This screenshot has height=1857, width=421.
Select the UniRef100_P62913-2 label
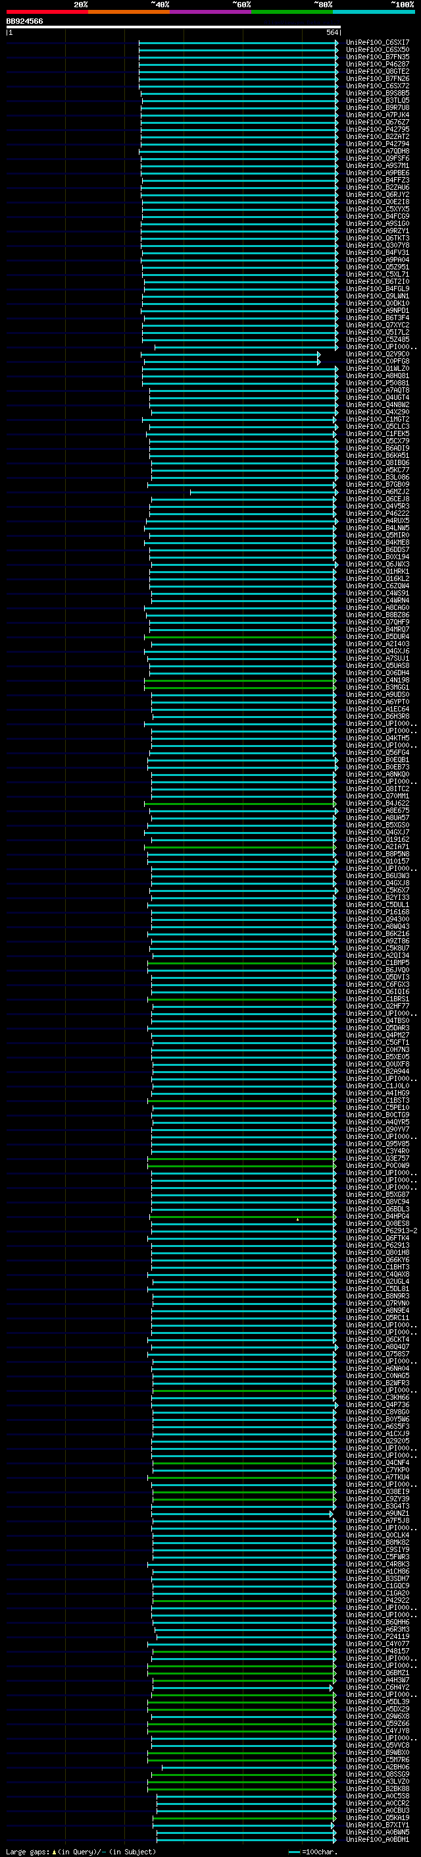click(x=382, y=1231)
